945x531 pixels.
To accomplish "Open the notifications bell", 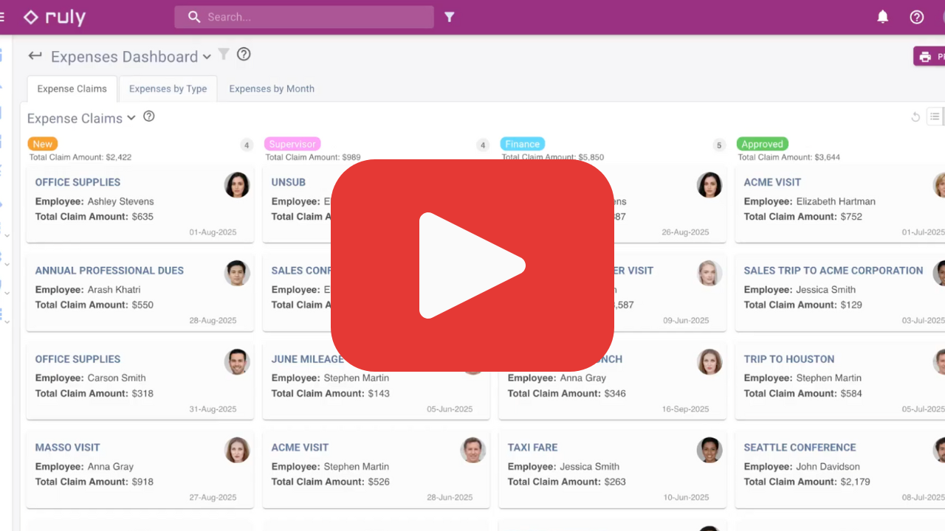I will [x=882, y=16].
